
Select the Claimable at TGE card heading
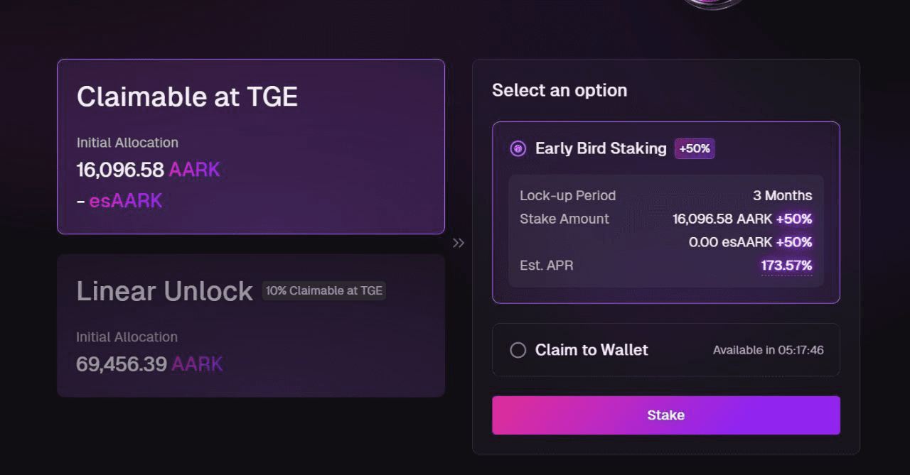coord(187,97)
